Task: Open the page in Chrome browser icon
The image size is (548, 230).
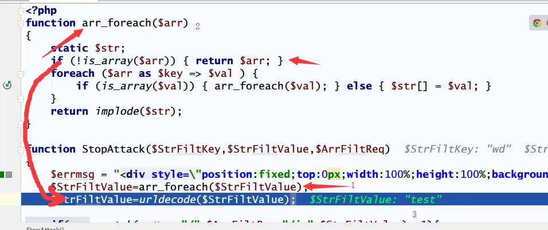Action: [x=537, y=23]
